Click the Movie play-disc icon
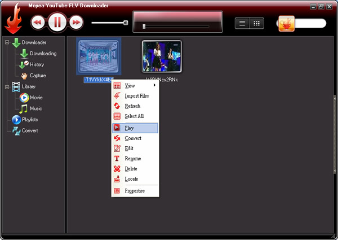338x240 pixels. coord(24,98)
